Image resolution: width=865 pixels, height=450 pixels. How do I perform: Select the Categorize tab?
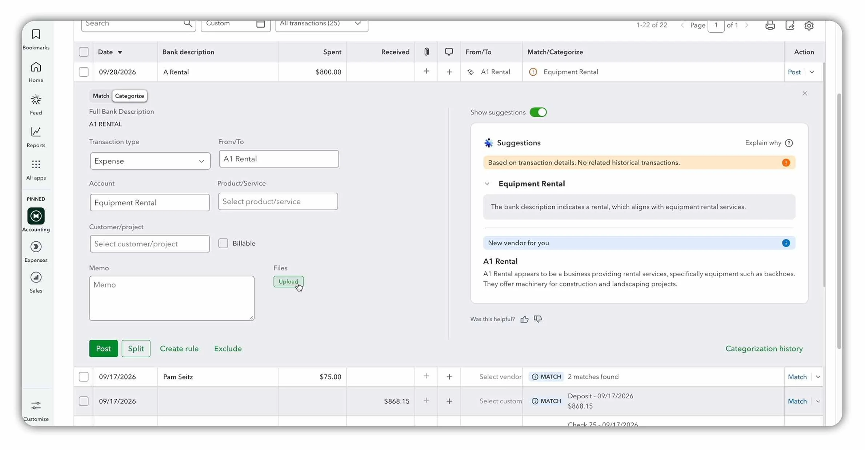click(x=129, y=96)
